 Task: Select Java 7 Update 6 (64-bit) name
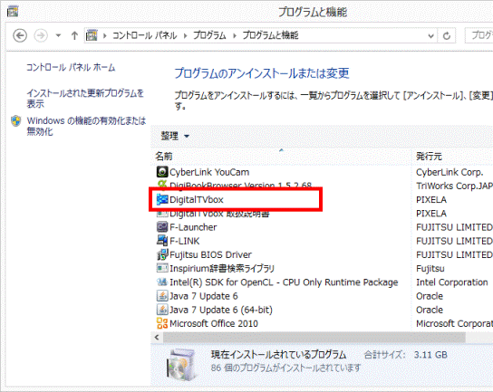pyautogui.click(x=221, y=310)
